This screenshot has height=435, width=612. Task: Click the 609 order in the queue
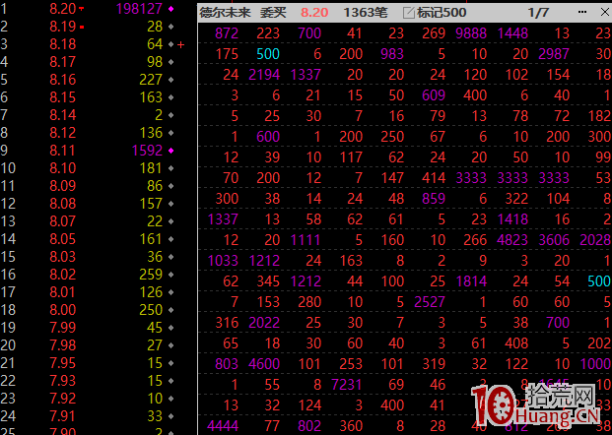434,95
